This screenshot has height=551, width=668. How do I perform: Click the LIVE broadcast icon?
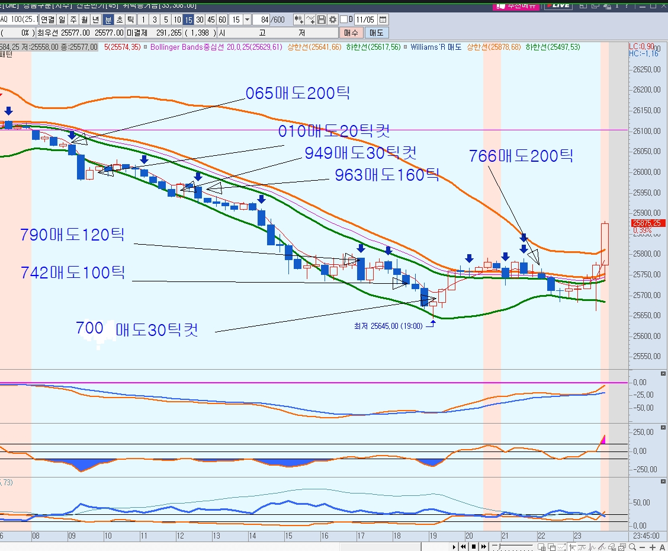coord(557,5)
